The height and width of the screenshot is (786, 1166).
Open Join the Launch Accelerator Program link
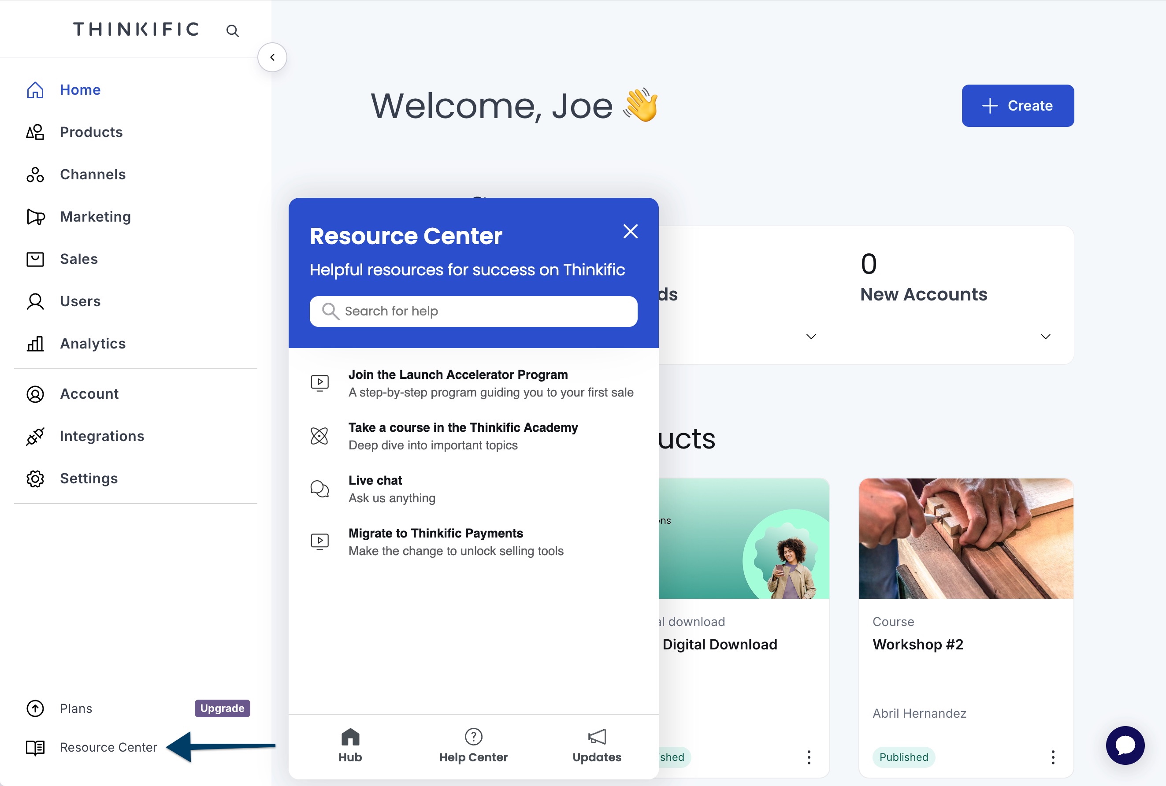(458, 375)
